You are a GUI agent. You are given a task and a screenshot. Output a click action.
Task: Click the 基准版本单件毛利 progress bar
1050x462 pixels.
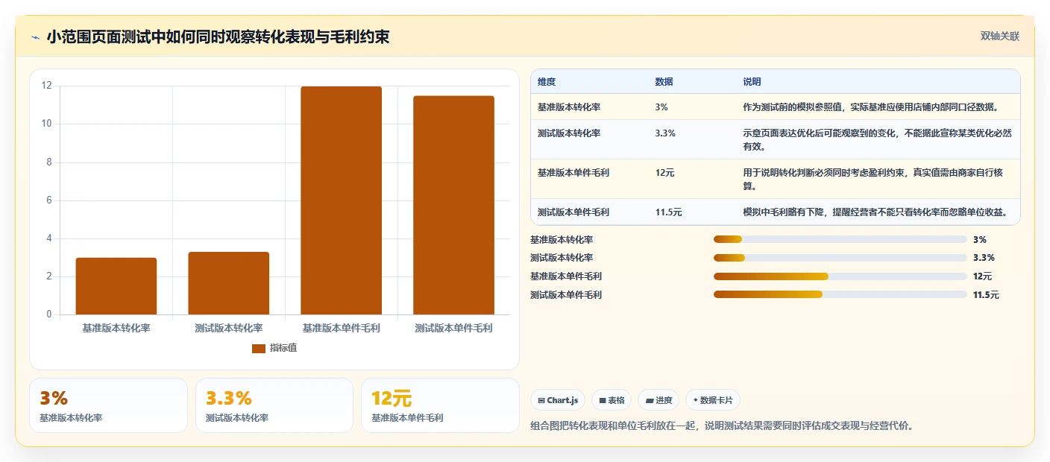click(840, 276)
